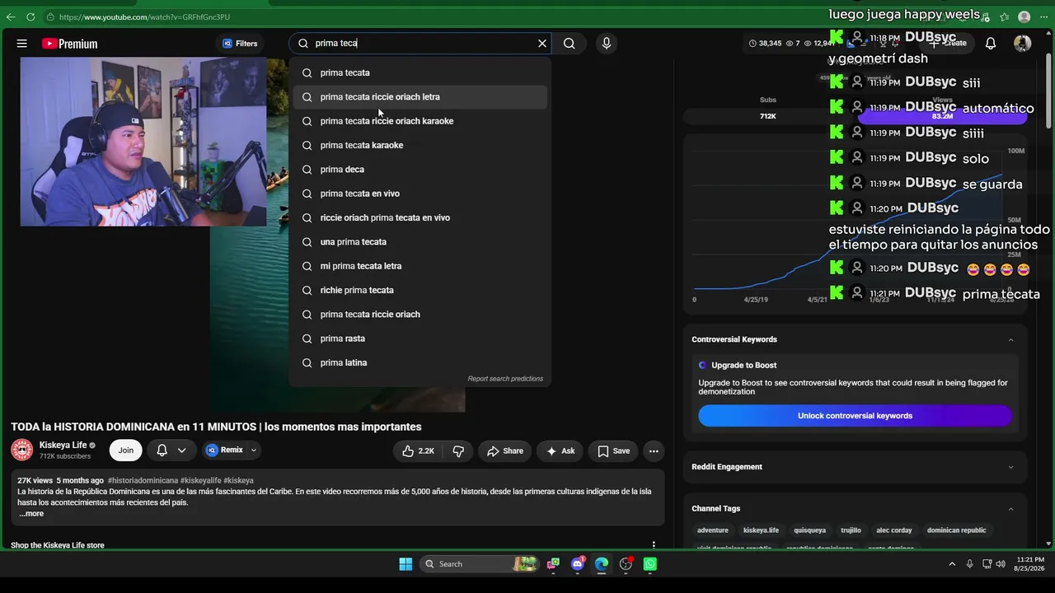Open Report search predictions link
This screenshot has height=593, width=1055.
(505, 379)
